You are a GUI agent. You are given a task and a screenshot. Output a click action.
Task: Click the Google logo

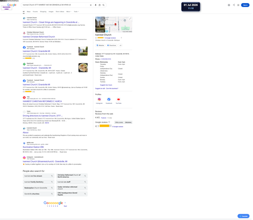12,5
